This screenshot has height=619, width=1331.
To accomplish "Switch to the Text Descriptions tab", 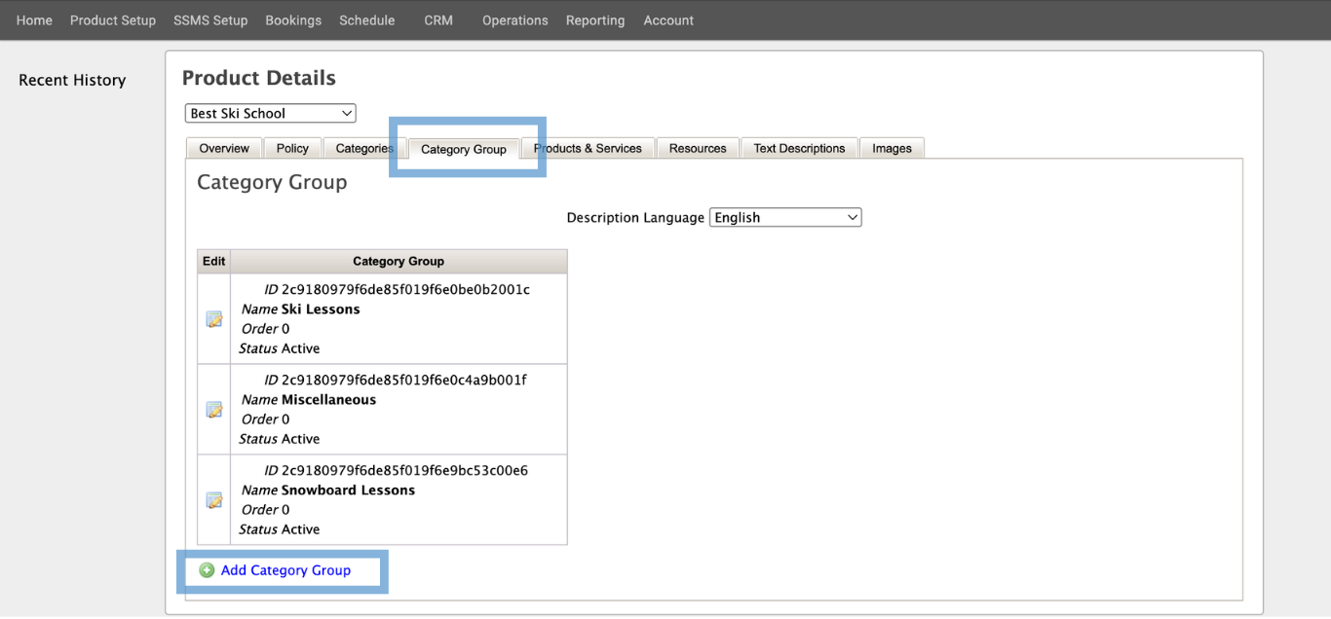I will (799, 148).
